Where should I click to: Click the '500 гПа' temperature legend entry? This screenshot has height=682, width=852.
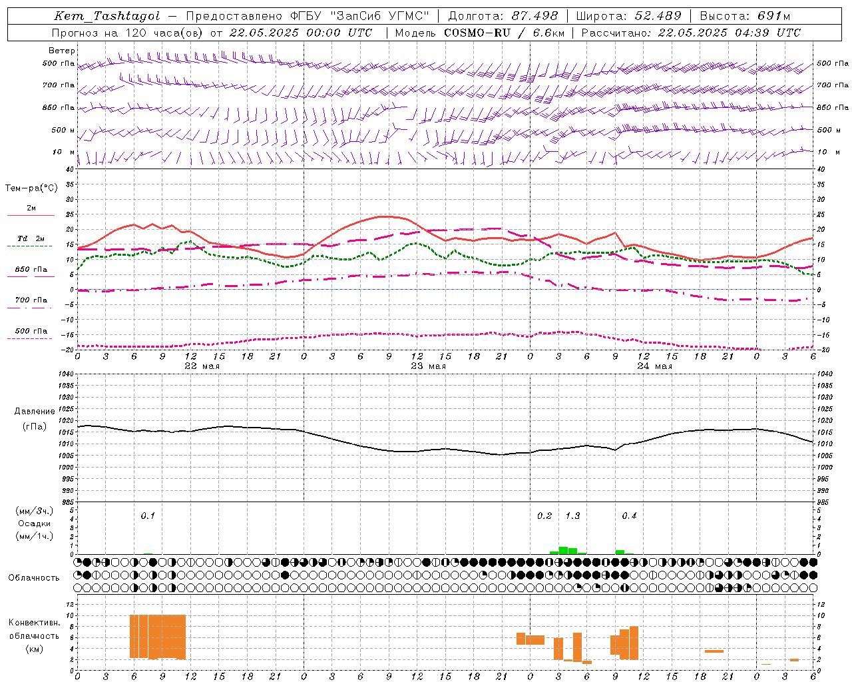(31, 331)
